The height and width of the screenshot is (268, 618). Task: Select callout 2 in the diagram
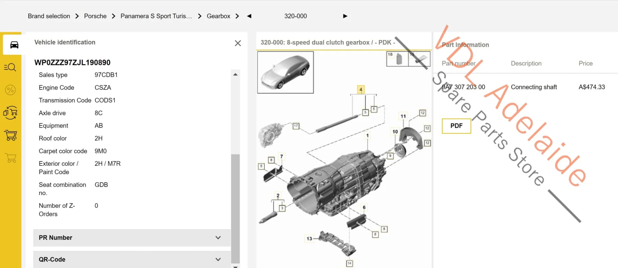pos(278,196)
